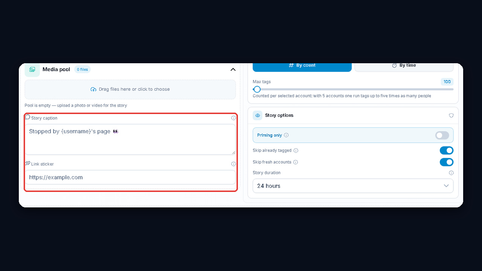Viewport: 482px width, 271px height.
Task: Click the chain link icon beside Link sticker
Action: pyautogui.click(x=27, y=163)
